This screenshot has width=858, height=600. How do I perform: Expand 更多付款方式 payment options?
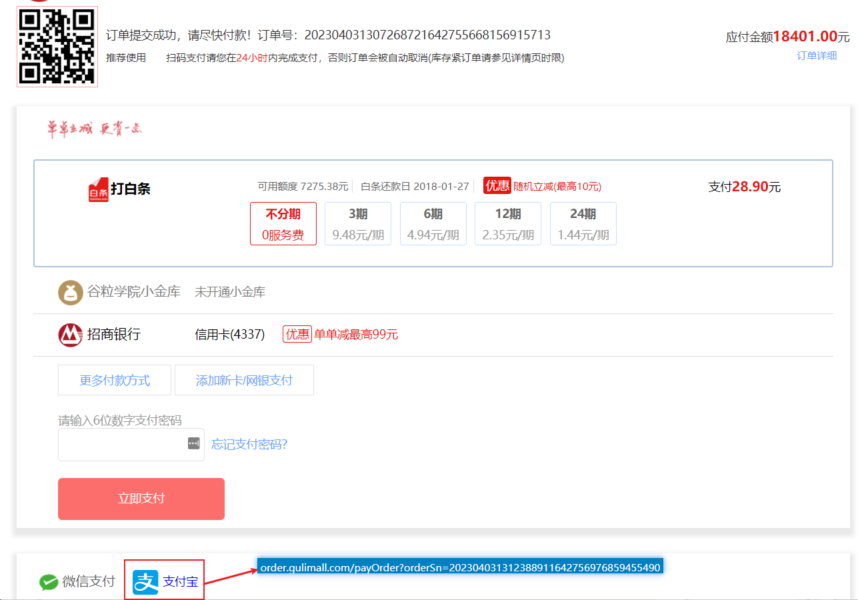point(115,380)
